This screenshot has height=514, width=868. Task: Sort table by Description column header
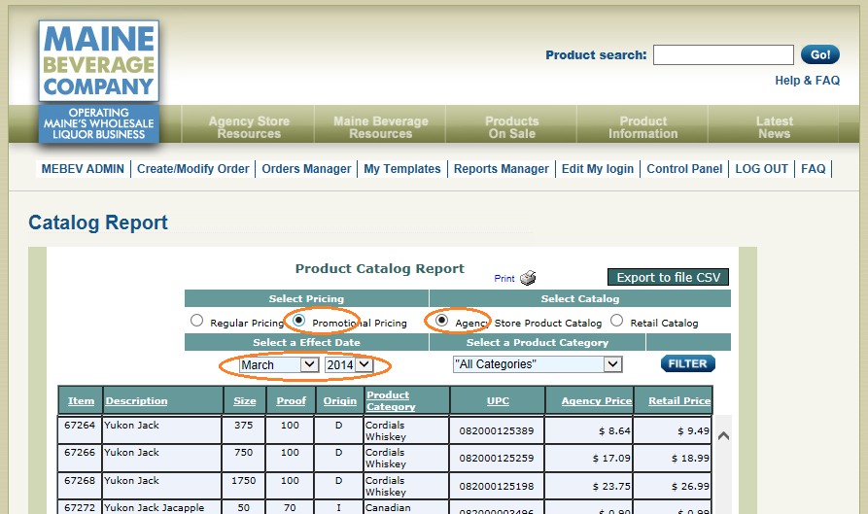click(136, 401)
